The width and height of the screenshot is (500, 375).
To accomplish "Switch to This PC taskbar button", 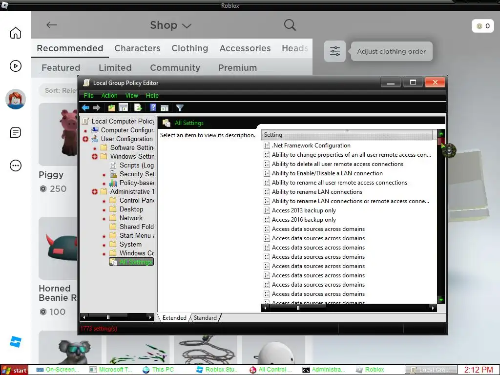I will pyautogui.click(x=159, y=370).
